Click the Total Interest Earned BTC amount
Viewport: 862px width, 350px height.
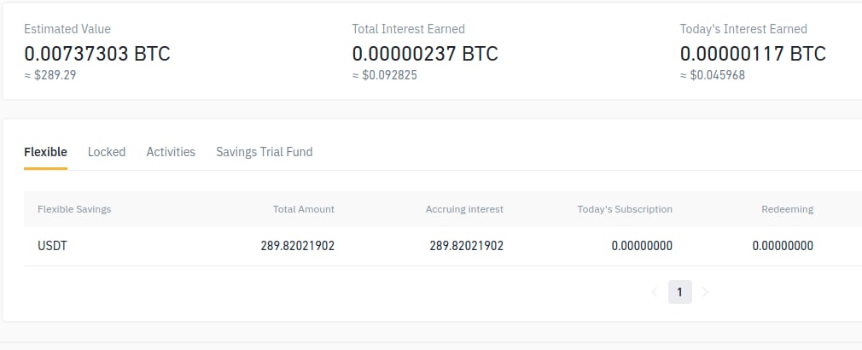point(425,54)
